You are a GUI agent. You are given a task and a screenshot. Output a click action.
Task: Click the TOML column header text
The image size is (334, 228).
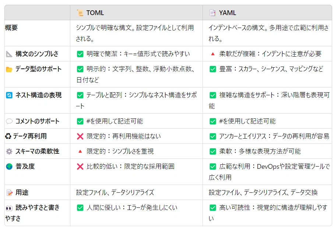95,13
